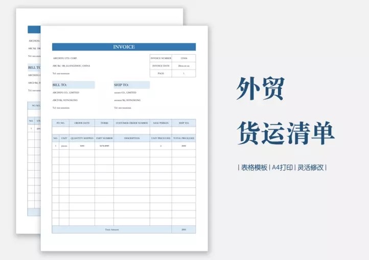Click the 'UNIT PRICE(USD)' column header
The height and width of the screenshot is (260, 369).
coord(160,138)
